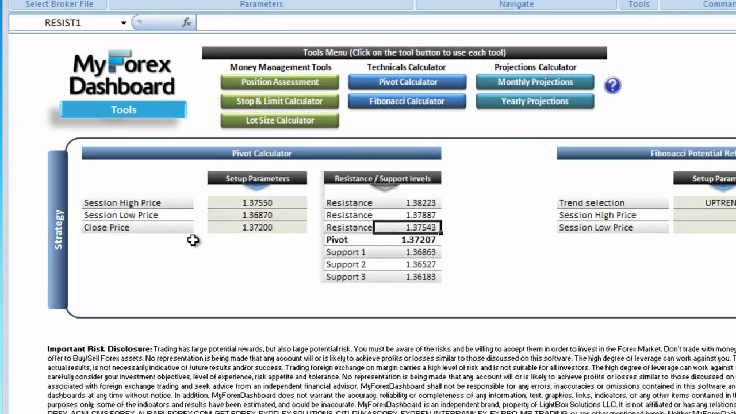Viewport: 736px width, 414px height.
Task: Open the Navigate ribbon group
Action: pyautogui.click(x=516, y=5)
